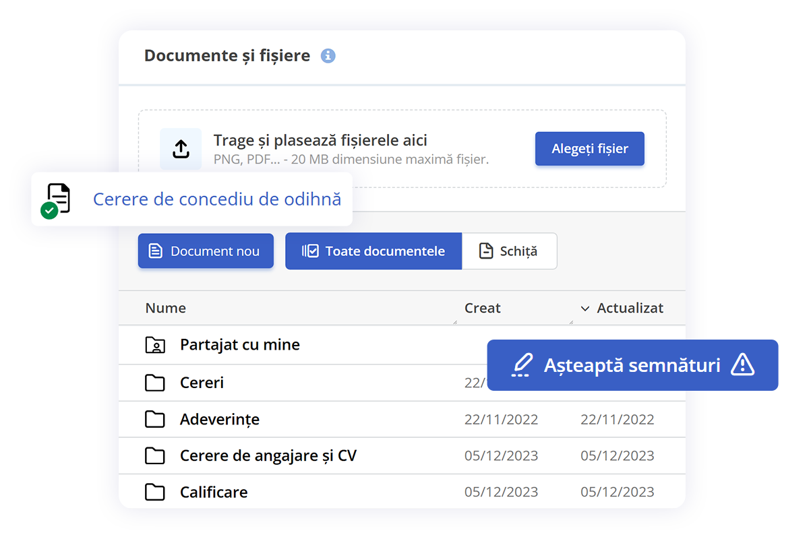Click the Actualizat date in the Adeverințe row
The image size is (809, 539).
tap(618, 420)
